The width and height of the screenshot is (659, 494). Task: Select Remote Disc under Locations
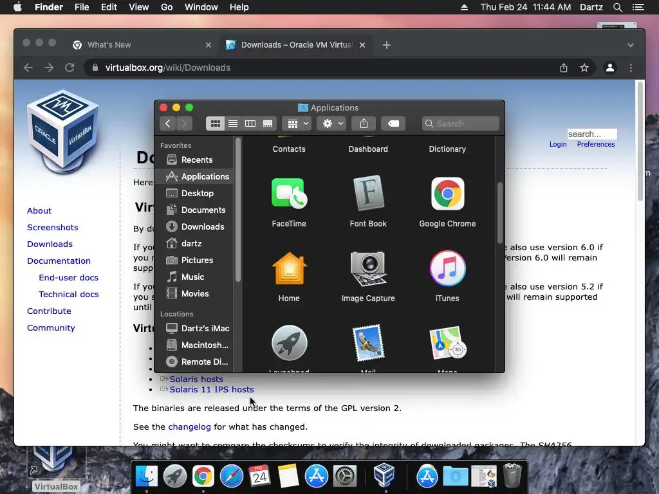point(194,361)
